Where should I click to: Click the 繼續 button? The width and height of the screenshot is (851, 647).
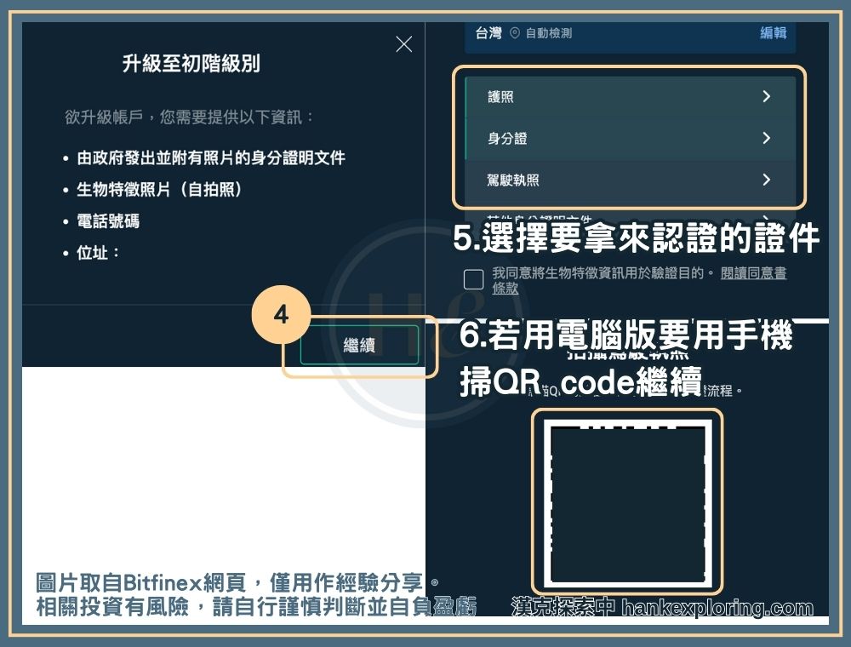click(x=359, y=345)
